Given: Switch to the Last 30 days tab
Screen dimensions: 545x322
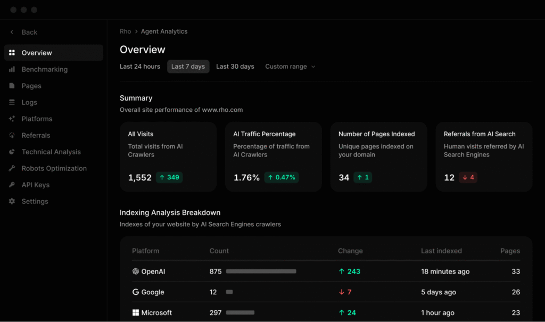Looking at the screenshot, I should pyautogui.click(x=235, y=67).
